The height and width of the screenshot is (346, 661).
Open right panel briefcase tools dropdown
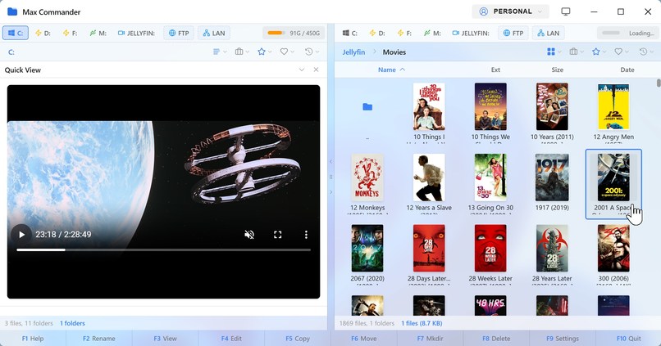point(577,52)
